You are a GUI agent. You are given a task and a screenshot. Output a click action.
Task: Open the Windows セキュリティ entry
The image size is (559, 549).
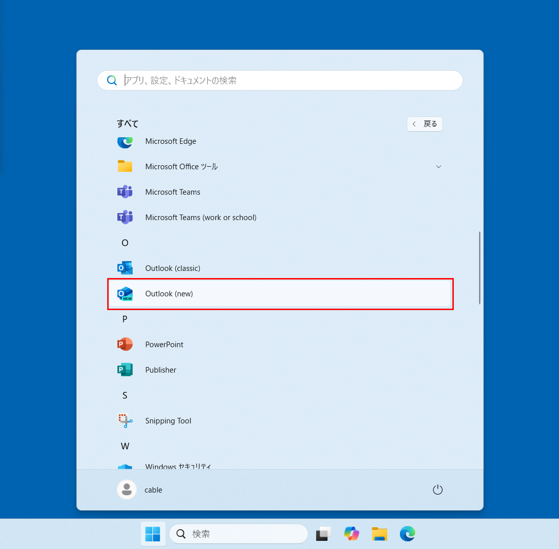point(280,466)
